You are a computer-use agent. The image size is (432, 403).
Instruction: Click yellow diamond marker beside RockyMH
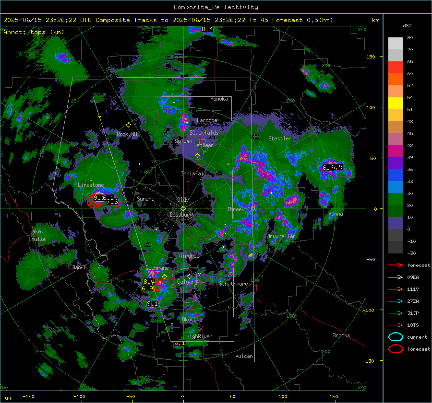tap(128, 125)
